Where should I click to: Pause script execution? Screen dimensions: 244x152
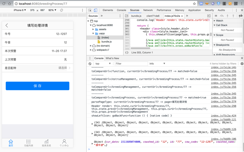click(216, 16)
